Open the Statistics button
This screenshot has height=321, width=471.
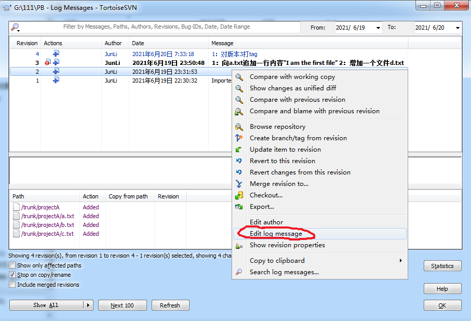pos(442,266)
